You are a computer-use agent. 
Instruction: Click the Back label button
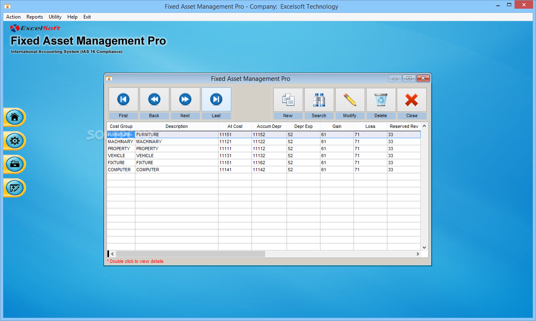click(x=154, y=116)
